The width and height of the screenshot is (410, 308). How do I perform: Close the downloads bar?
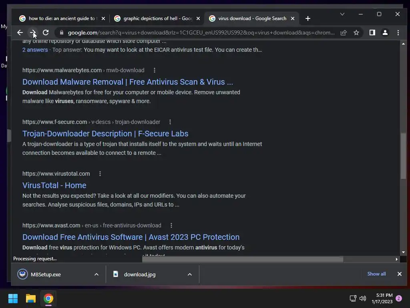pos(399,274)
